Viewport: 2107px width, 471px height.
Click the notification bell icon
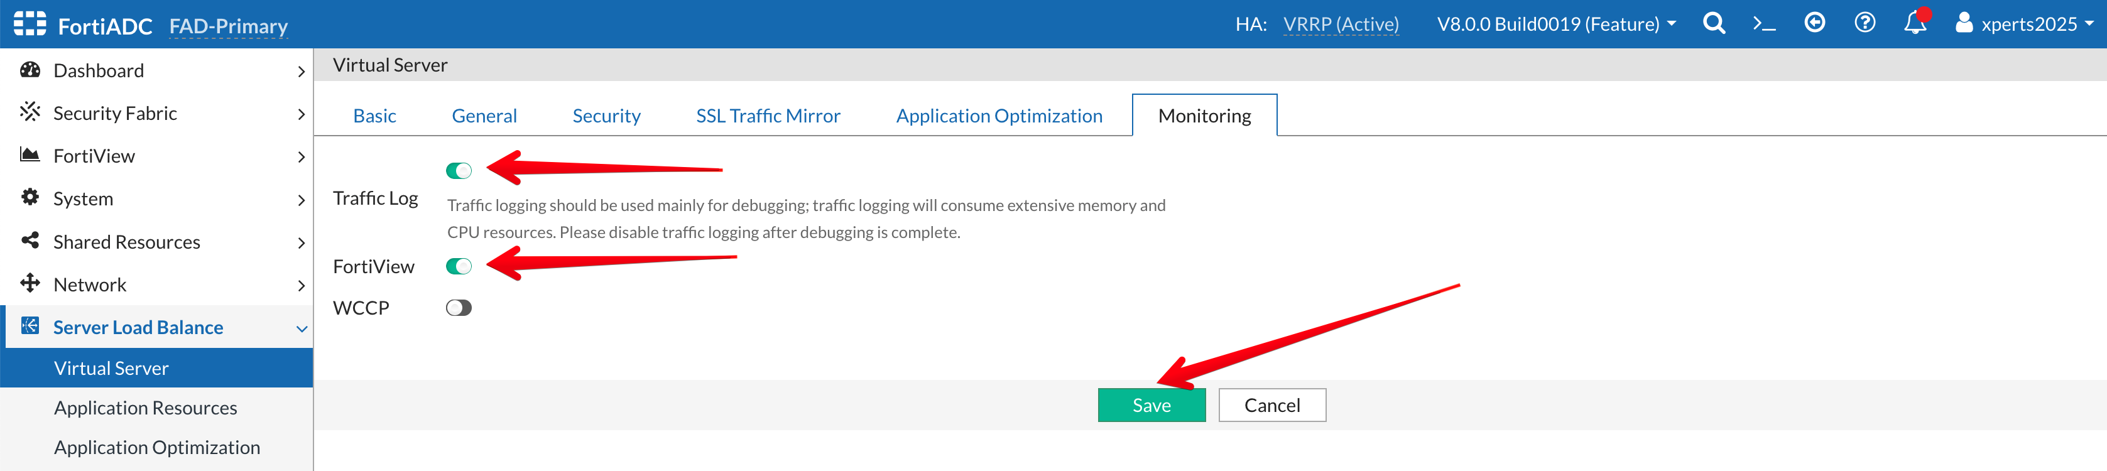(x=1915, y=24)
